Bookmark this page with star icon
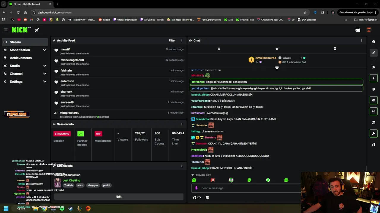The image size is (380, 213). (305, 12)
